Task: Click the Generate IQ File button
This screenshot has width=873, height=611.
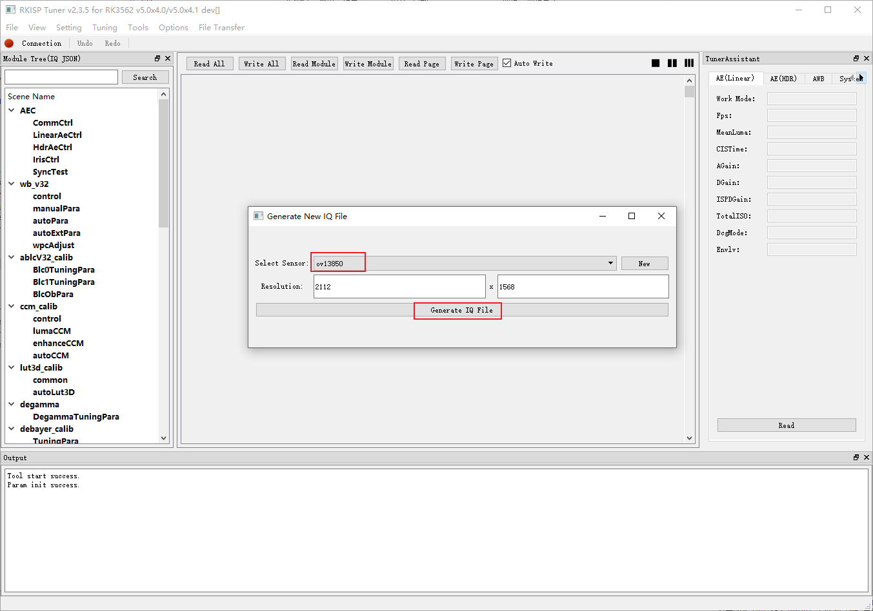Action: pyautogui.click(x=462, y=310)
